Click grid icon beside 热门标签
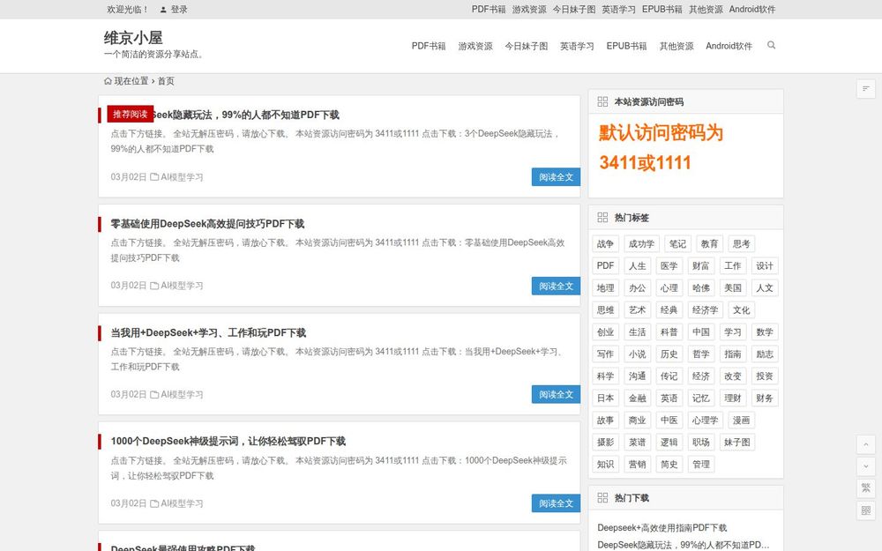Screen dimensions: 882x551 (x=602, y=218)
